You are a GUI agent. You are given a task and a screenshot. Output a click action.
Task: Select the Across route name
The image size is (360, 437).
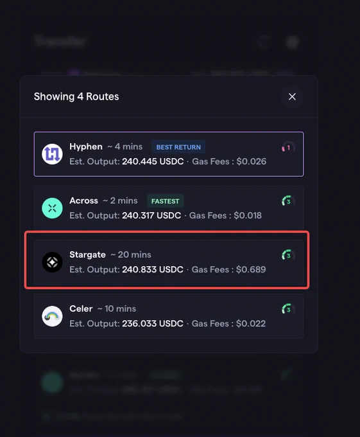click(x=83, y=201)
